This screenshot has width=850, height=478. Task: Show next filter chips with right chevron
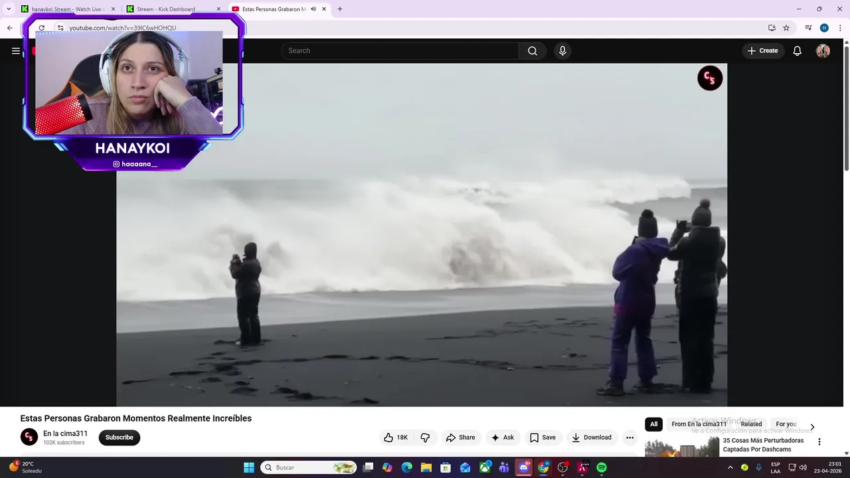(811, 427)
